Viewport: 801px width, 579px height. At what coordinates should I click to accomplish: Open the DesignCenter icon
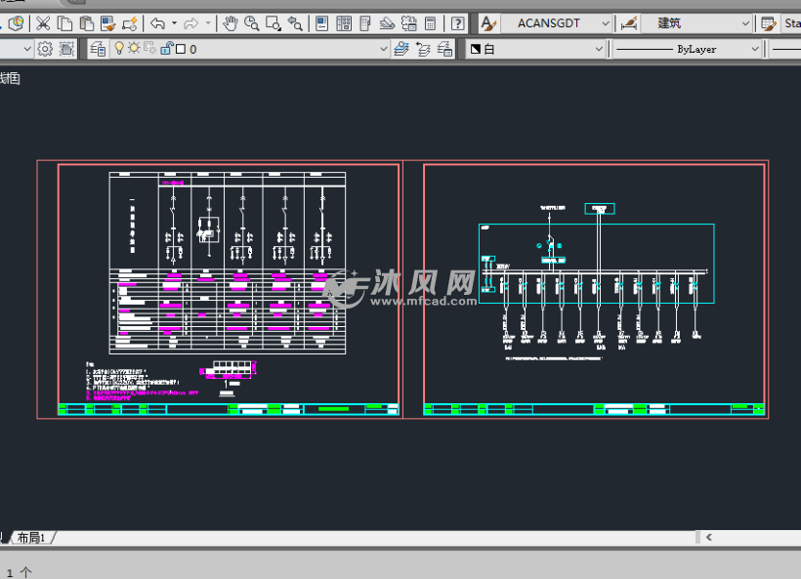344,23
